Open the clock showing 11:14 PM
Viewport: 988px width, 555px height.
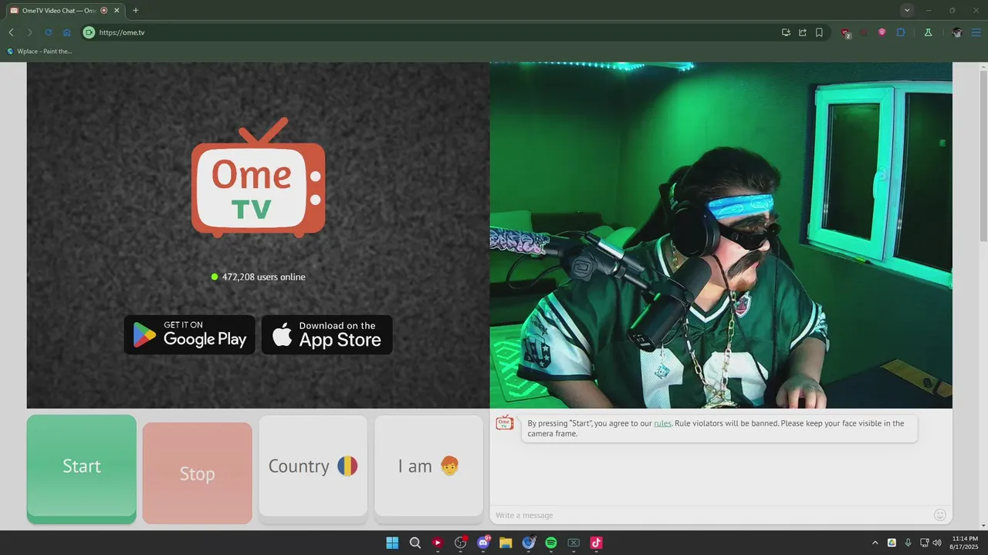point(965,543)
